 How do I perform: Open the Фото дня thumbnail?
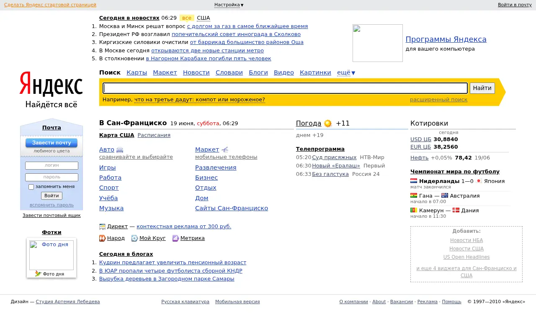click(52, 255)
